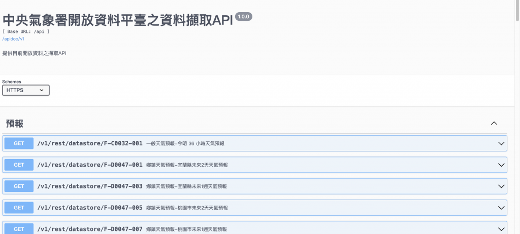520x234 pixels.
Task: Expand the F-D0047-003 endpoint chevron
Action: [x=501, y=186]
